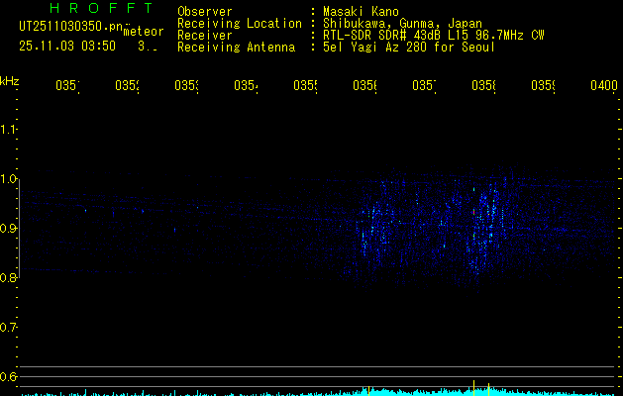Click the kHz axis unit label
The image size is (623, 396).
click(10, 79)
